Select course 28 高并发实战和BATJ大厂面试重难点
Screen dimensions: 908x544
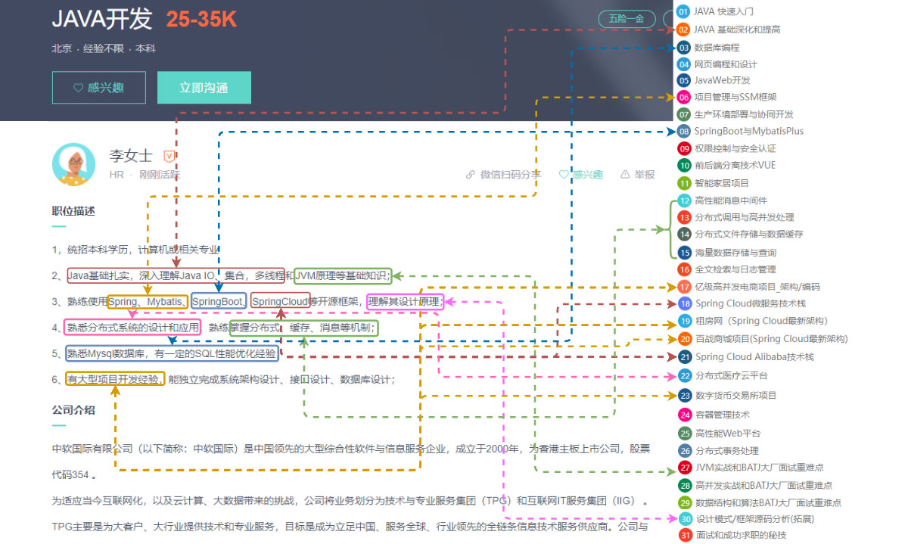click(x=755, y=485)
